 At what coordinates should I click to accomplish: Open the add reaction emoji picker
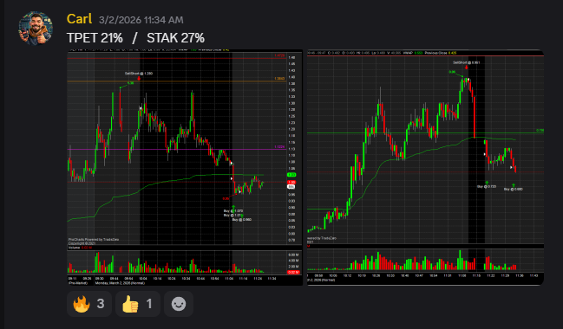tap(179, 304)
